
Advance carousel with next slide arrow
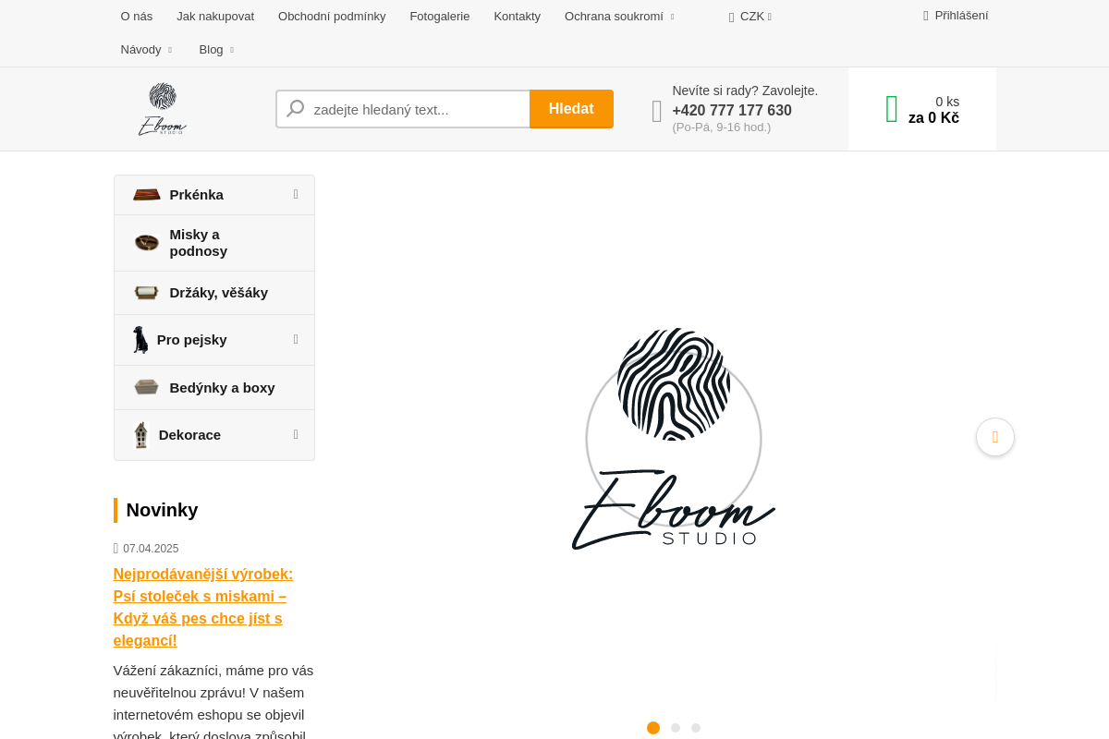995,437
